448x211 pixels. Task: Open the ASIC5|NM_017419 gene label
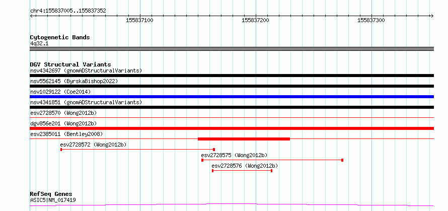point(53,200)
